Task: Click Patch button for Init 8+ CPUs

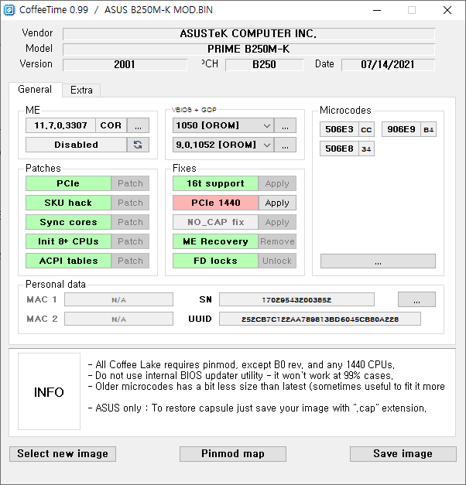Action: (130, 241)
